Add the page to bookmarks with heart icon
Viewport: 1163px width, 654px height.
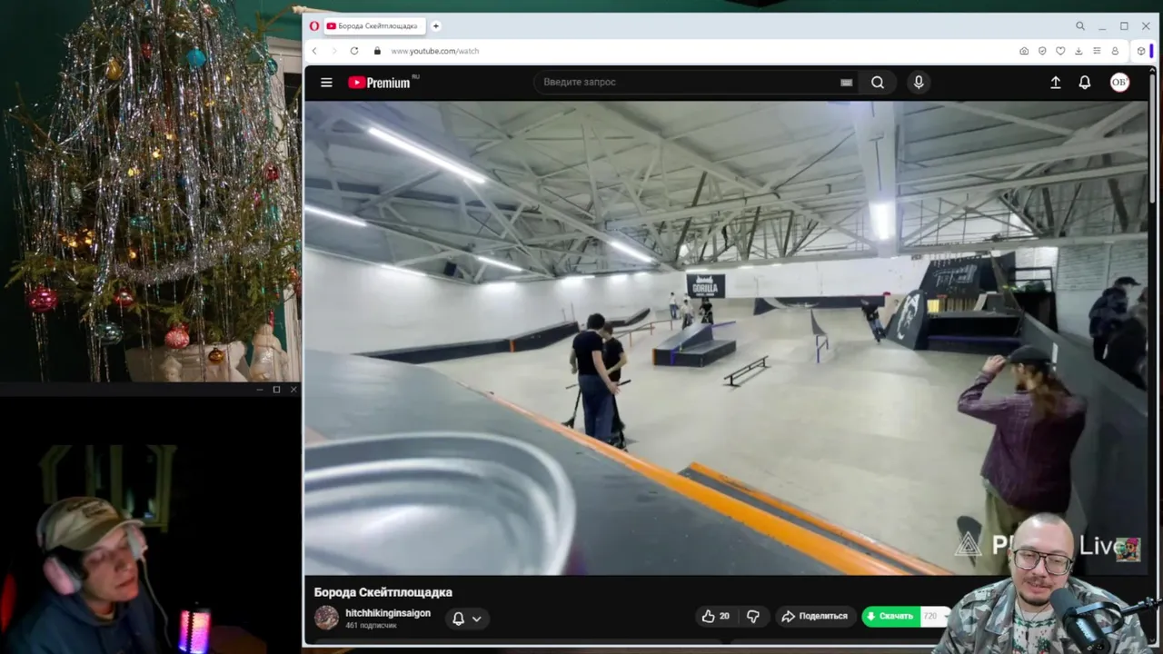coord(1059,51)
